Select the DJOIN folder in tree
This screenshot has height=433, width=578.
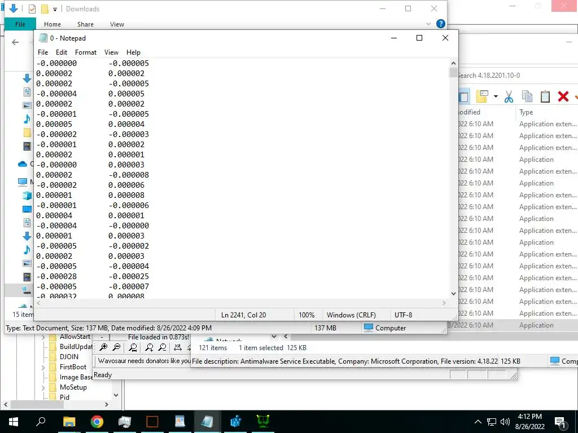69,356
